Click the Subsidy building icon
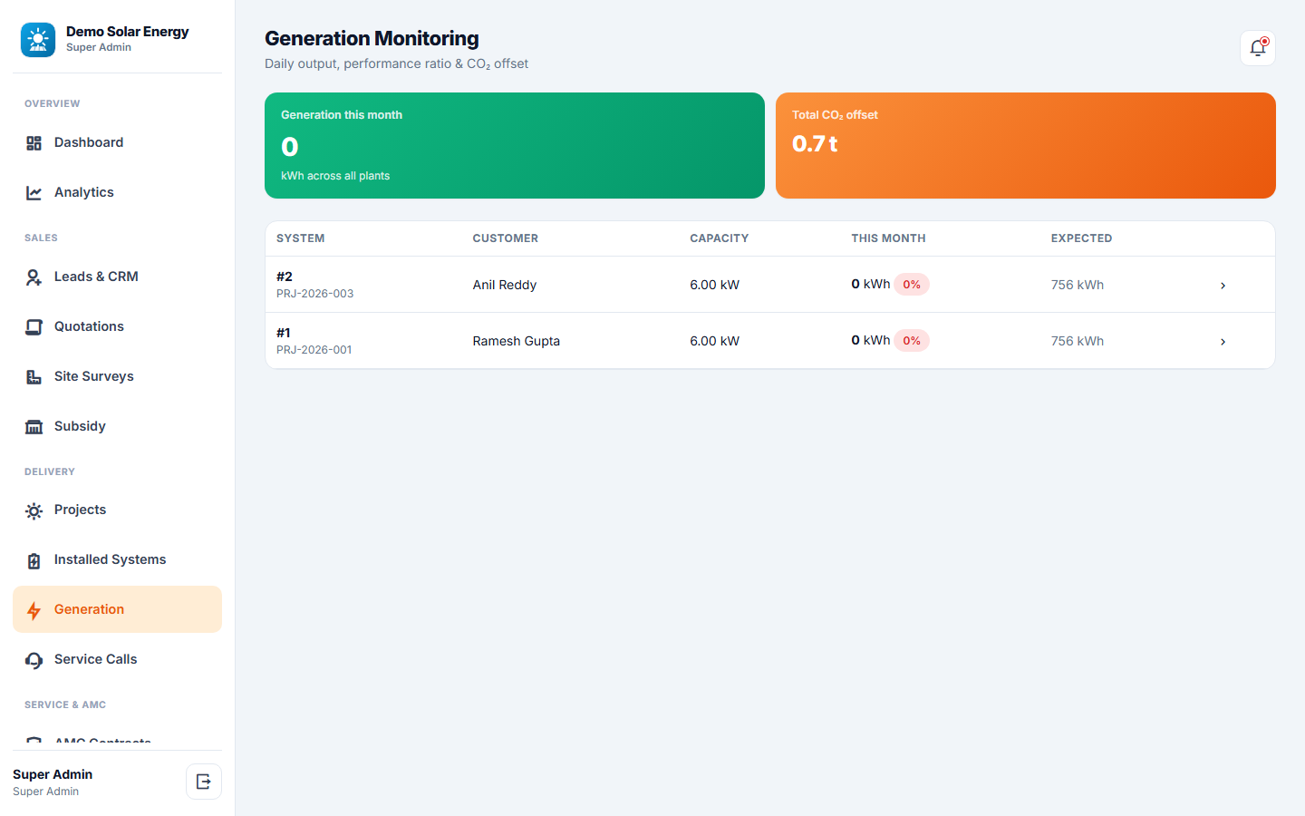The height and width of the screenshot is (816, 1305). pyautogui.click(x=34, y=427)
